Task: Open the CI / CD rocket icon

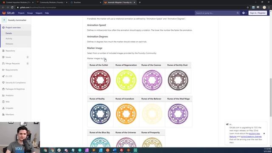Action: 3,76
